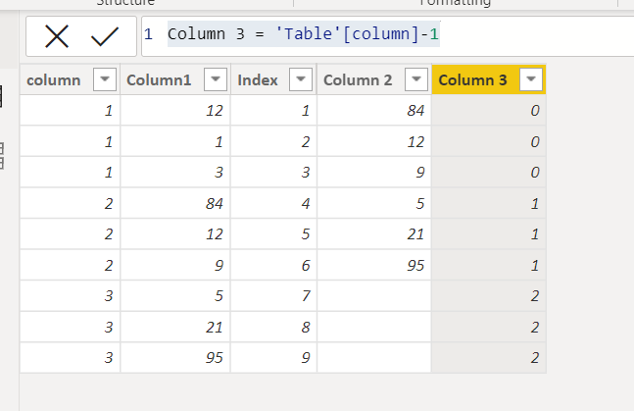Viewport: 634px width, 411px height.
Task: Click 'Table'[column] reference in formula
Action: point(347,34)
